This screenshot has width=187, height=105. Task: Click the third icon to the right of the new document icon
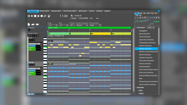coord(37,24)
